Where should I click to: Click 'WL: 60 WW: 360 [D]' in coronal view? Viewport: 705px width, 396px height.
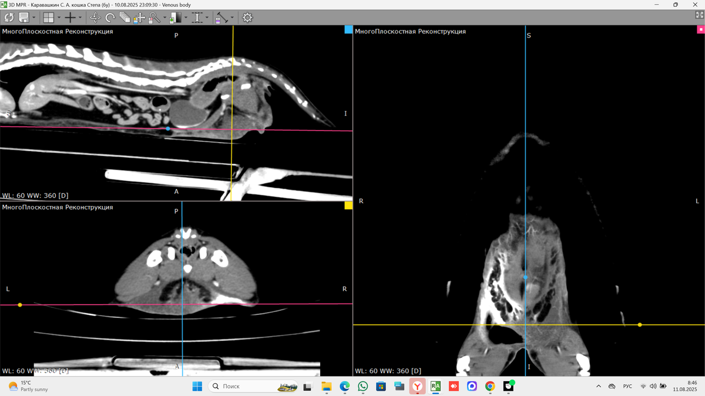coord(388,371)
